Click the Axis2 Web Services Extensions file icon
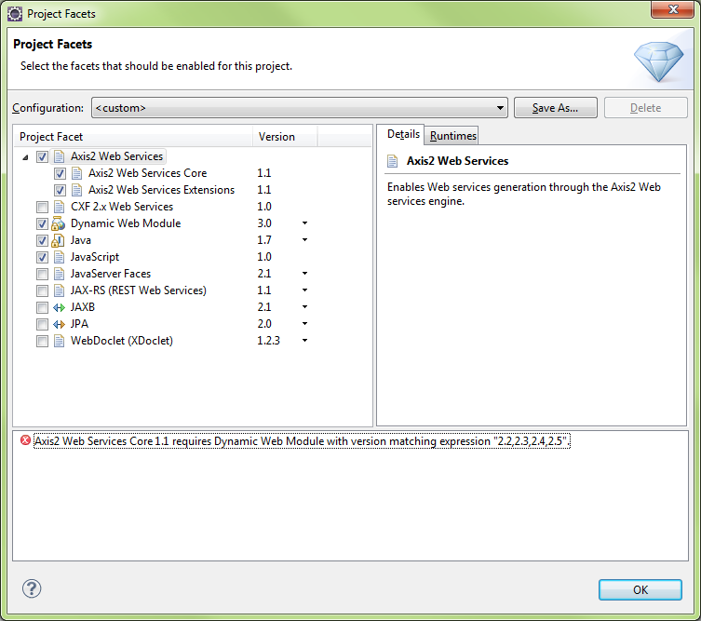Screen dimensions: 701x621 point(77,190)
